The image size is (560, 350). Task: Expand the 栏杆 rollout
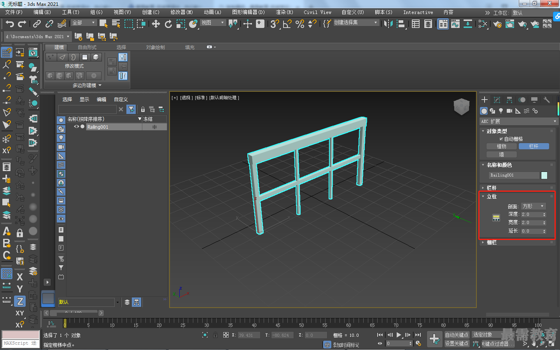(492, 188)
